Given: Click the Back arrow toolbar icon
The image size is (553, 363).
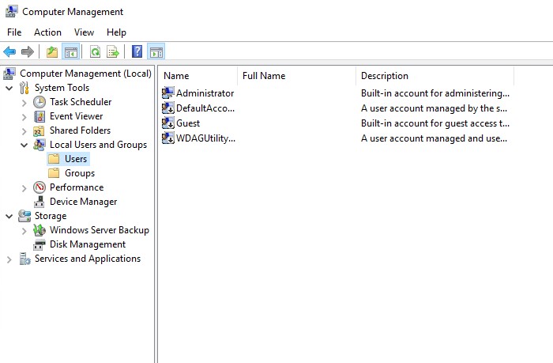Looking at the screenshot, I should [x=9, y=52].
